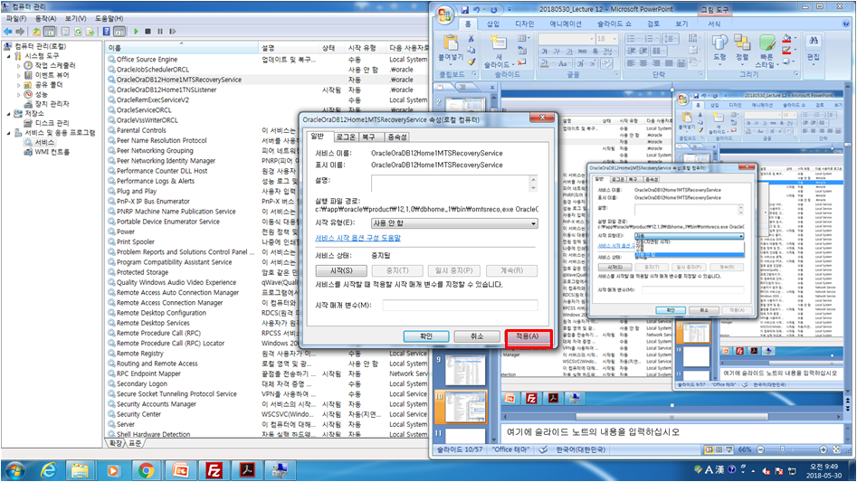Click the Up one level toolbar icon
Image resolution: width=857 pixels, height=482 pixels.
pos(36,32)
